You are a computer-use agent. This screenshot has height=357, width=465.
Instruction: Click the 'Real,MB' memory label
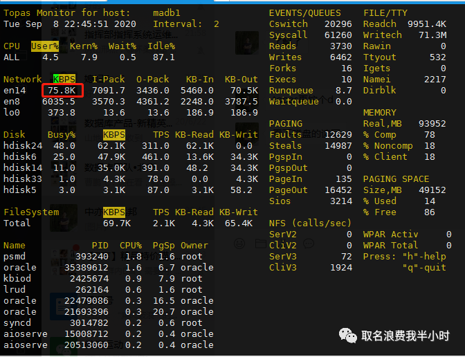382,124
